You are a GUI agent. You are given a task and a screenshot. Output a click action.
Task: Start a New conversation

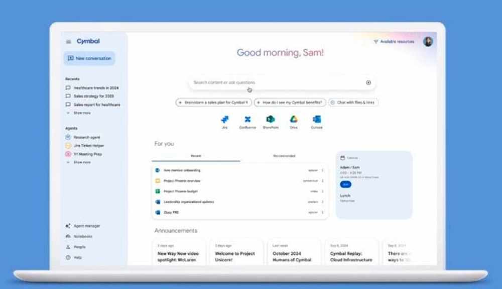[89, 58]
